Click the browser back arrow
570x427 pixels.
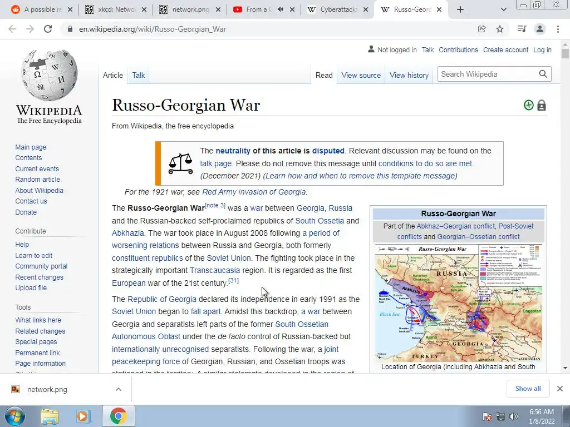click(12, 29)
